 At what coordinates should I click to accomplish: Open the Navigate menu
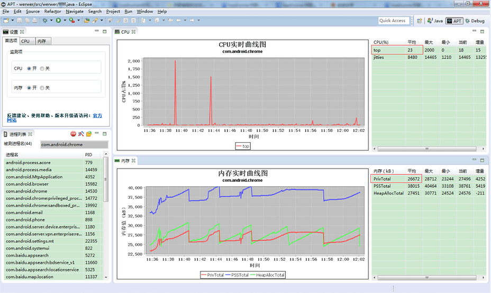[x=75, y=11]
